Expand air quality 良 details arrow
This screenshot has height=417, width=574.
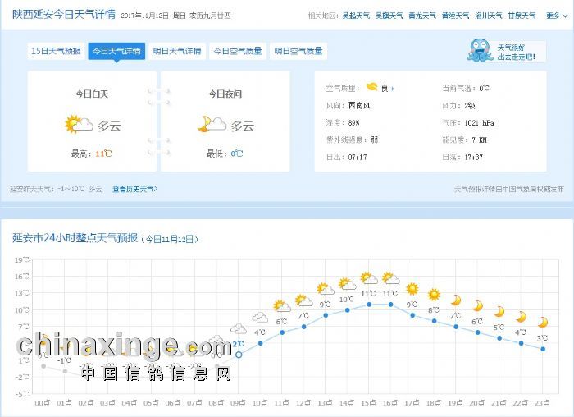[x=393, y=88]
